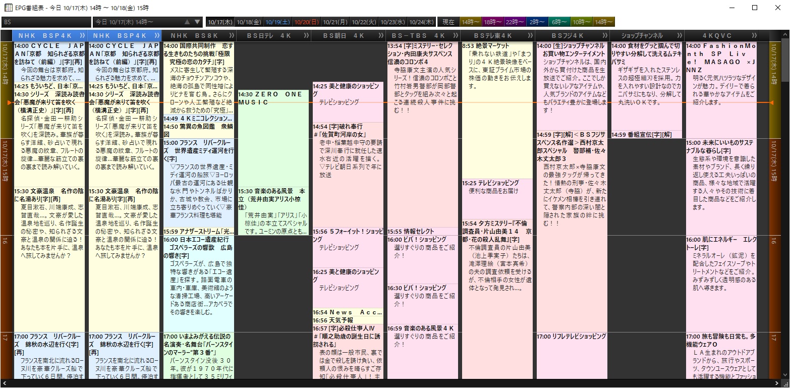Click the 17:00 リフレテレビショッピング program
The image size is (790, 388).
pyautogui.click(x=572, y=355)
